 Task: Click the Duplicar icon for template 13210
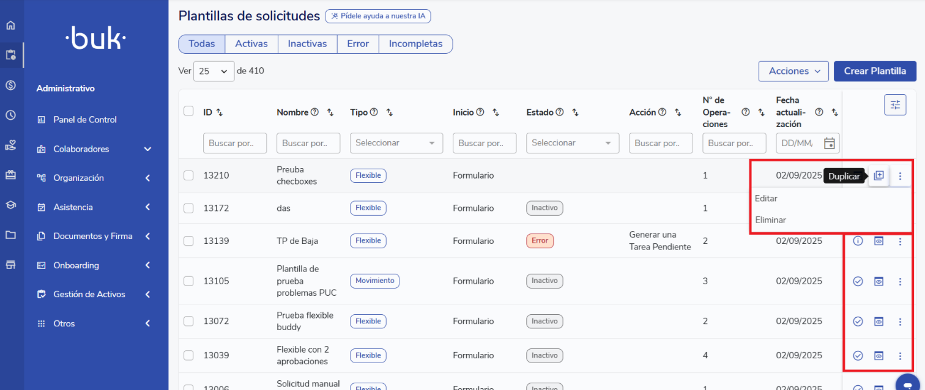click(x=879, y=176)
